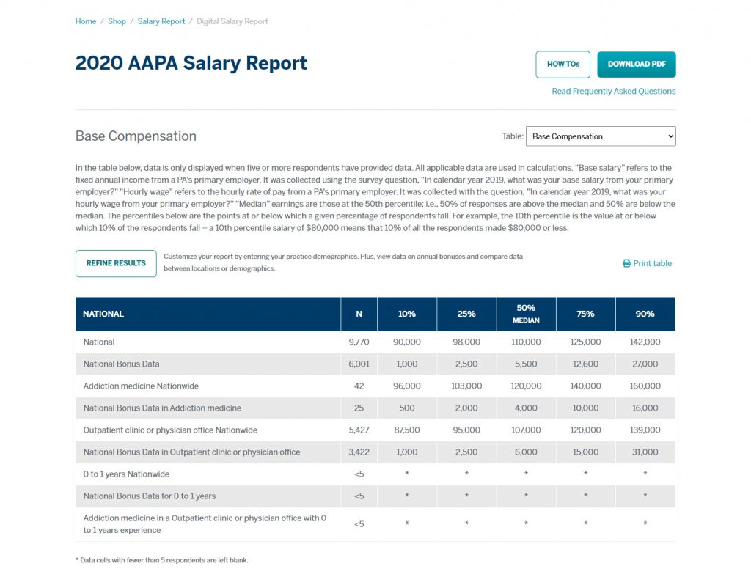751x585 pixels.
Task: Click the 31,000 outpatient bonus cell
Action: point(645,452)
